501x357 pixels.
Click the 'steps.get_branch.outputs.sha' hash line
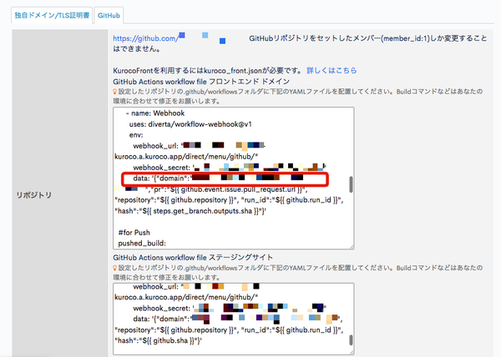tap(190, 211)
